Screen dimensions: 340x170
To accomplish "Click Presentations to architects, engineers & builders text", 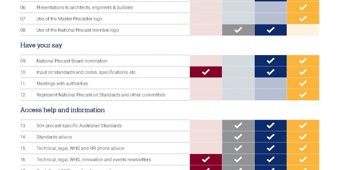I will (x=85, y=7).
